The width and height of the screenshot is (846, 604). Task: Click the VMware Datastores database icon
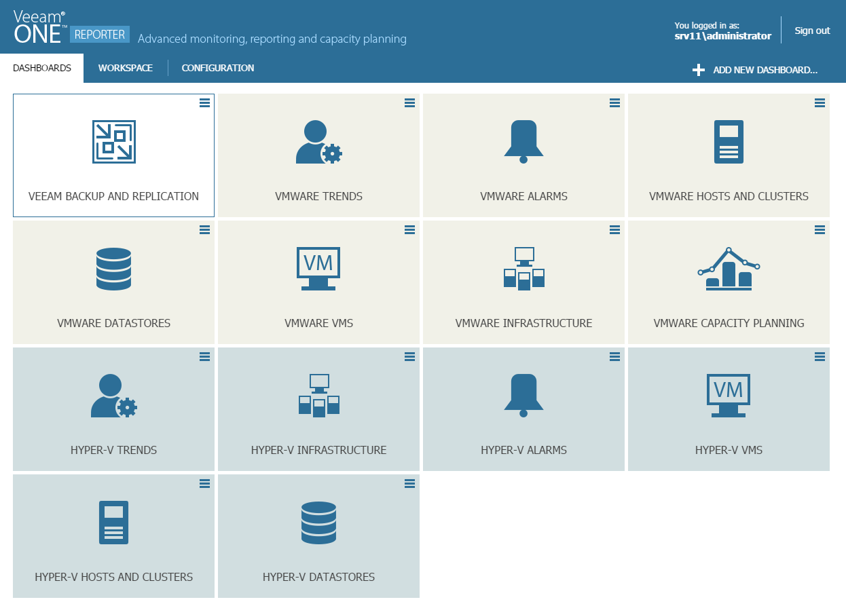pyautogui.click(x=113, y=269)
